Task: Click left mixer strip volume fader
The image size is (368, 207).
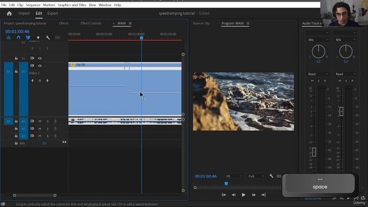Action: [x=314, y=152]
